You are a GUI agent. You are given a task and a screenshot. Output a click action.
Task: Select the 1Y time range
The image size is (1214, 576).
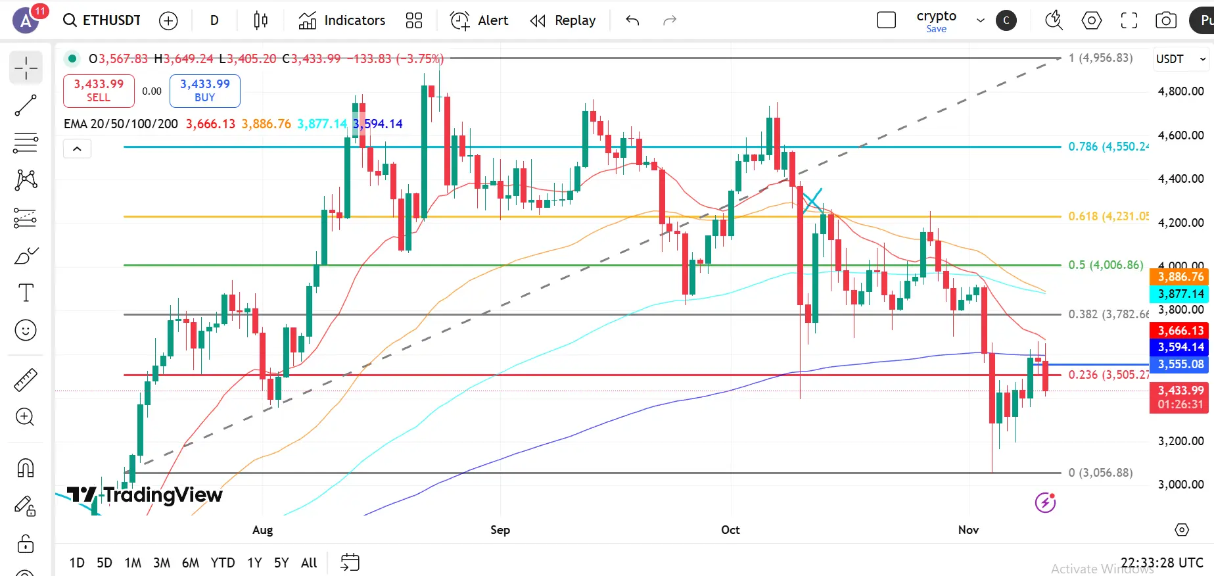254,563
